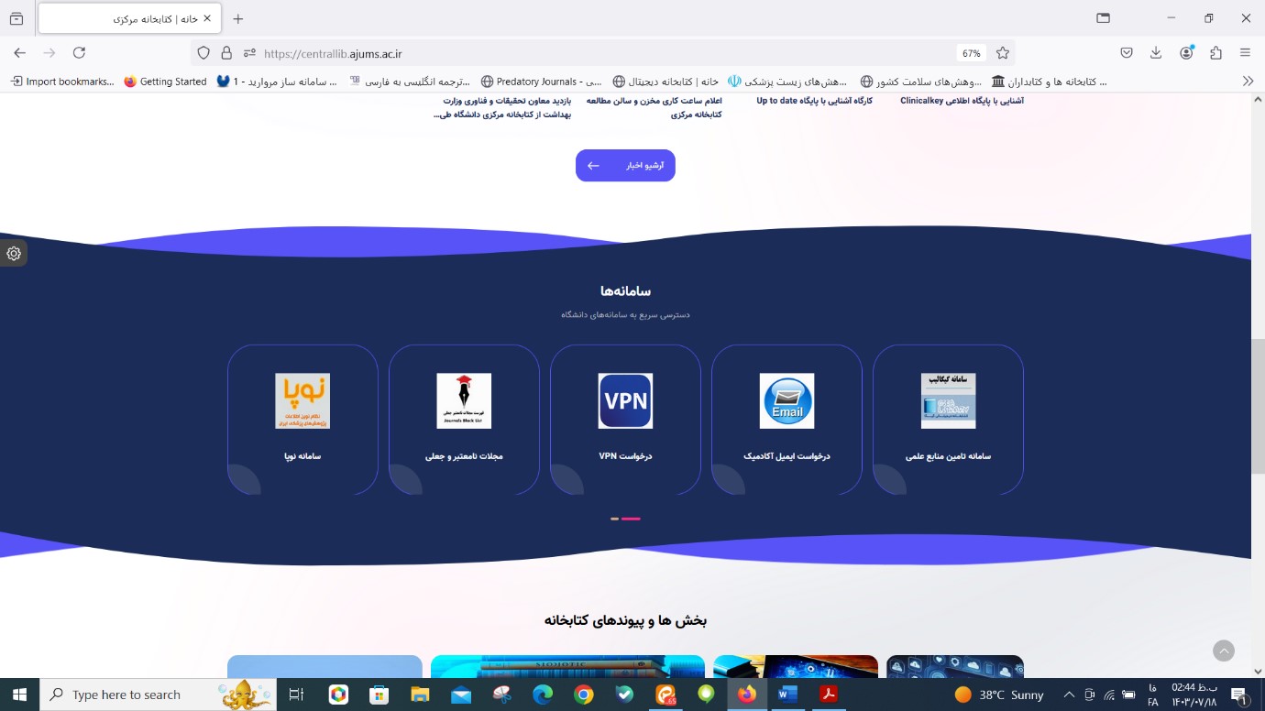Open the Journals Black List pen icon
The width and height of the screenshot is (1265, 711).
click(464, 400)
